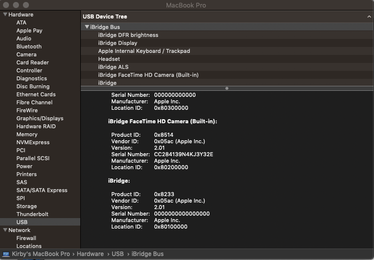The image size is (374, 260).
Task: Click iBridge Bus in the path bar
Action: 148,254
